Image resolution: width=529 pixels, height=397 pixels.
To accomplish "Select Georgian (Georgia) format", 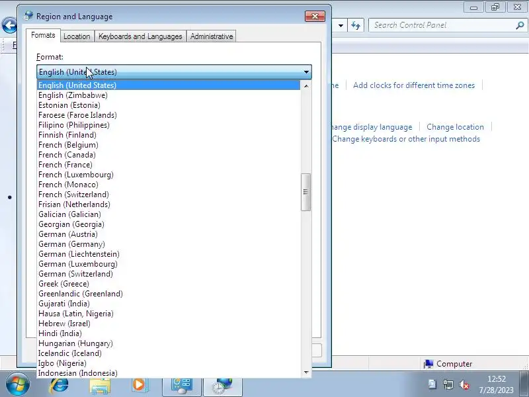I will [168, 224].
